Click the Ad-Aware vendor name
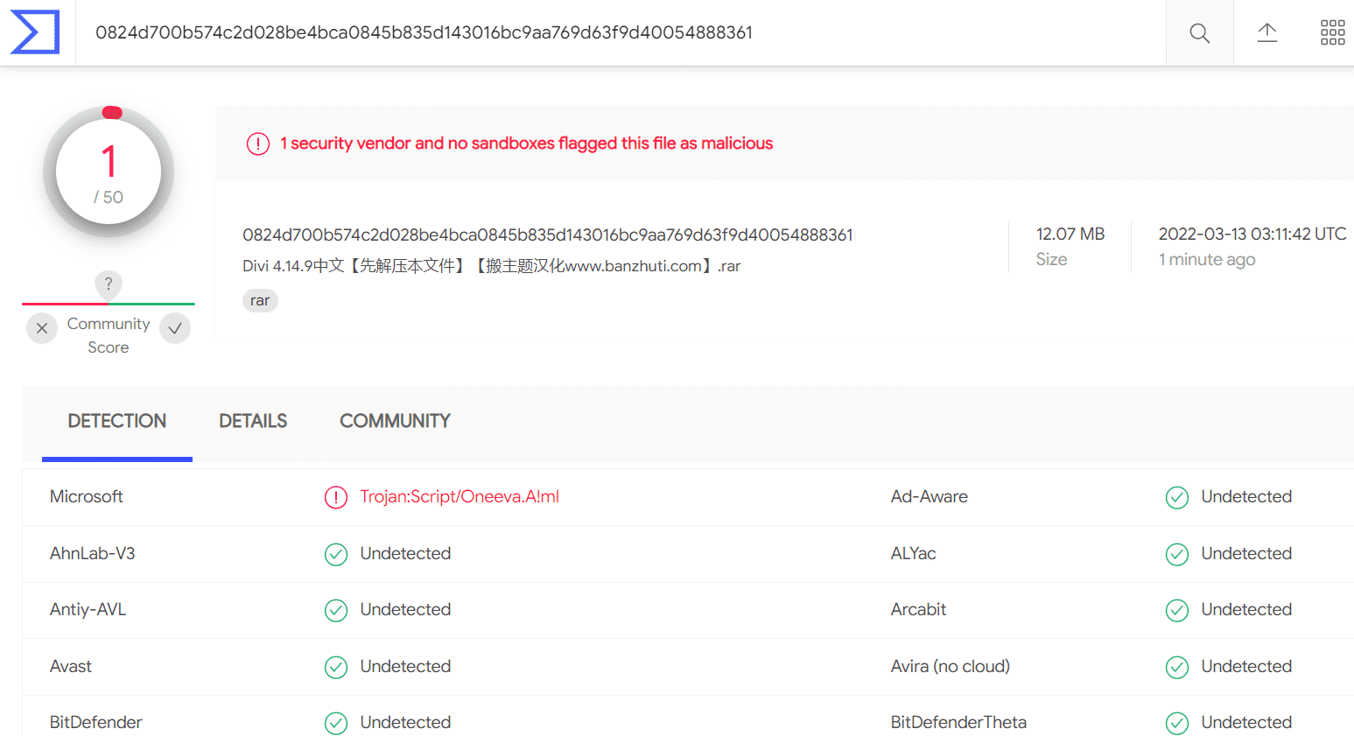Screen dimensions: 1354x736 coord(930,496)
